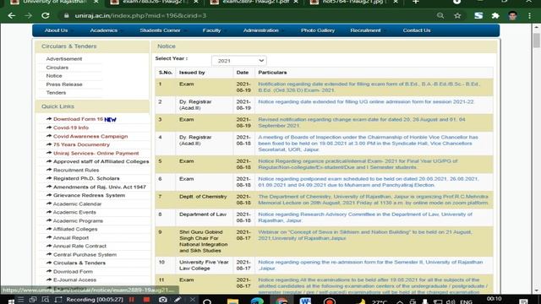Open File Explorer from taskbar
The image size is (541, 304).
[232, 301]
